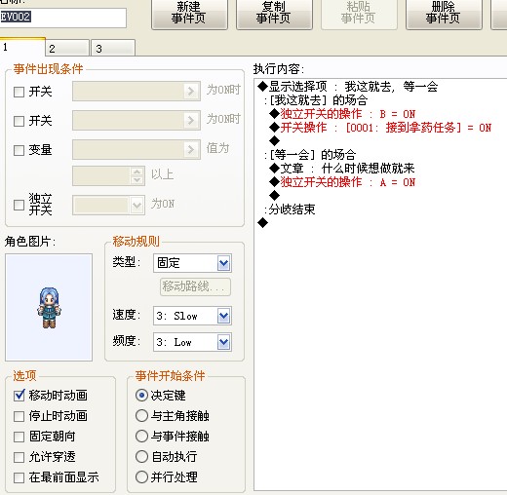Select the 与主角接触 radio button

[141, 415]
